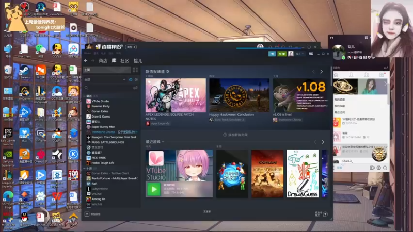Select VTube Studio in the game list
The height and width of the screenshot is (232, 413).
point(100,101)
